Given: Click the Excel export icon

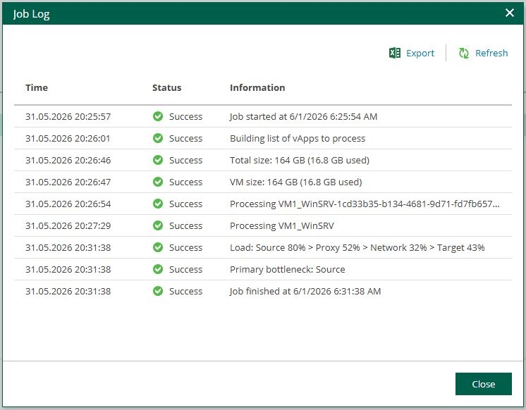Looking at the screenshot, I should [x=395, y=53].
